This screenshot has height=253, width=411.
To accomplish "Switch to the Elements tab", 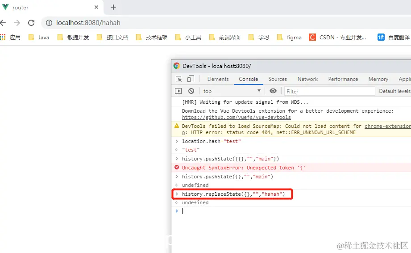I will [218, 79].
